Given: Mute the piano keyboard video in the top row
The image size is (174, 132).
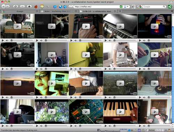Looking at the screenshot, I should click(x=110, y=41).
